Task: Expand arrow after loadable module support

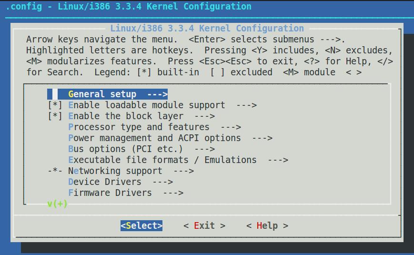Action: pos(247,105)
